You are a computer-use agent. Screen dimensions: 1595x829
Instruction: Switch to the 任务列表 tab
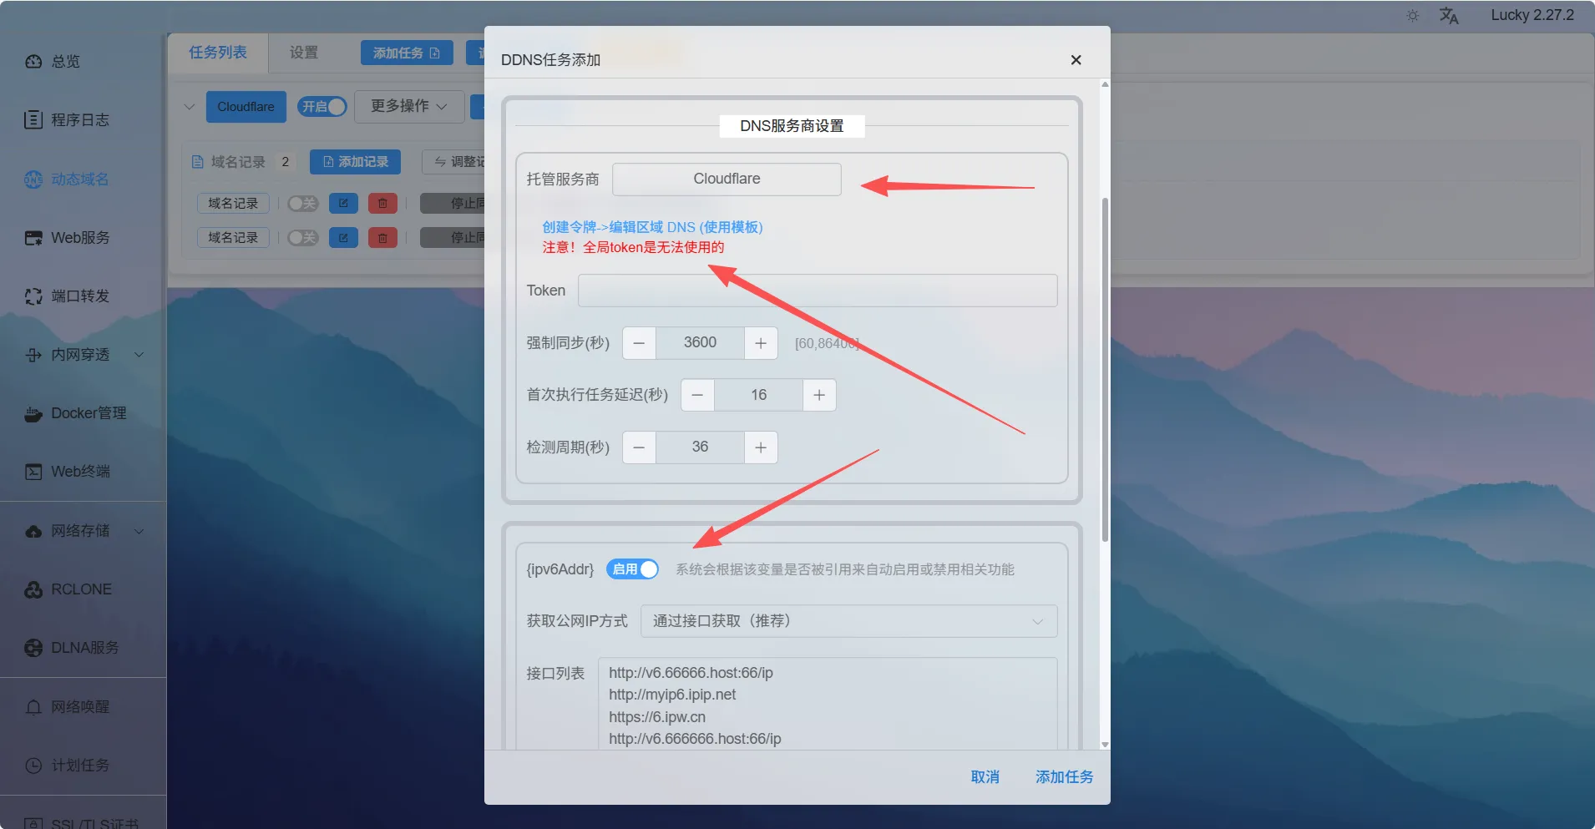click(x=218, y=53)
